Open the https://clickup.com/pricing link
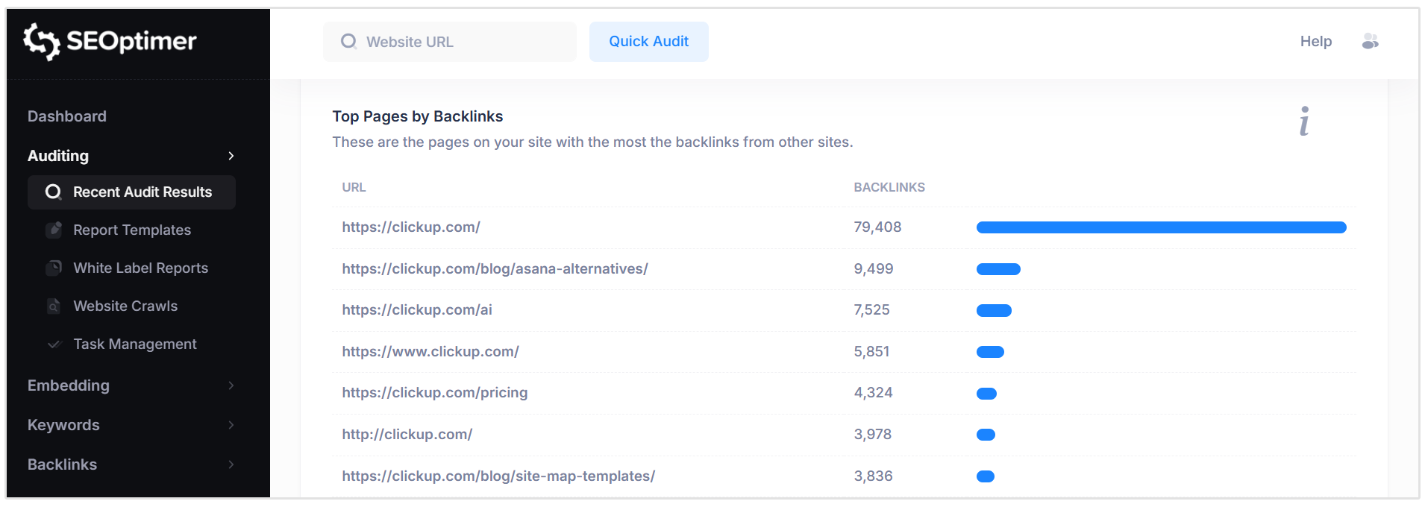 click(x=434, y=392)
